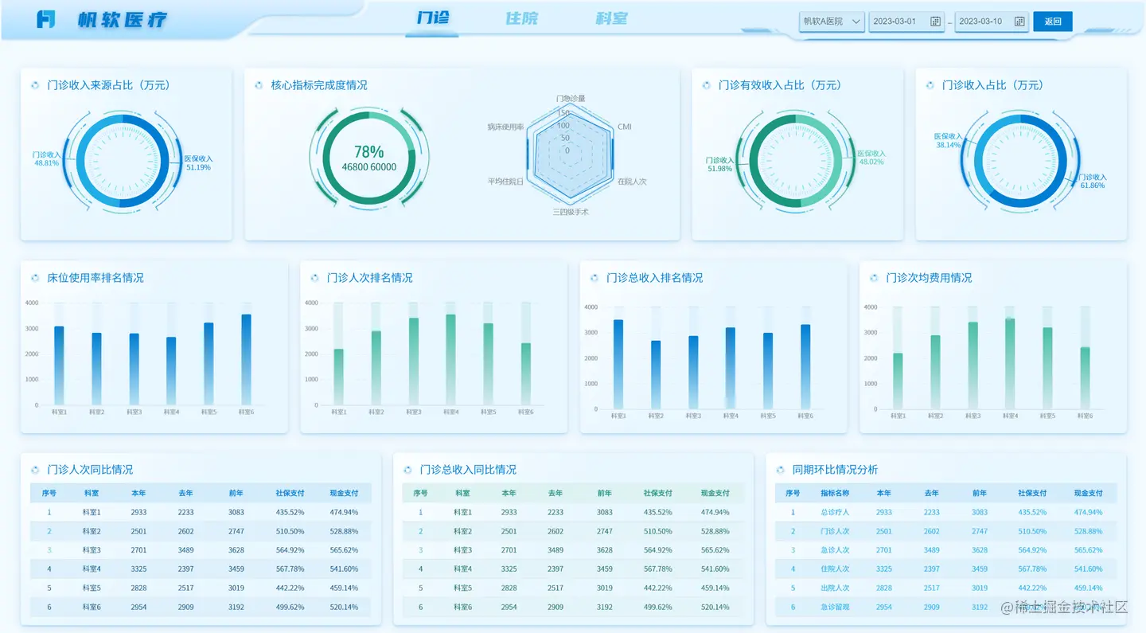Click 医保收入 48.02% label in 门诊有效收入占比
1146x633 pixels.
tap(871, 157)
